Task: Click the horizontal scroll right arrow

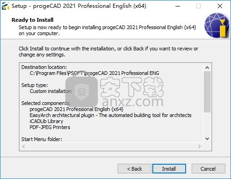Action: 200,146
